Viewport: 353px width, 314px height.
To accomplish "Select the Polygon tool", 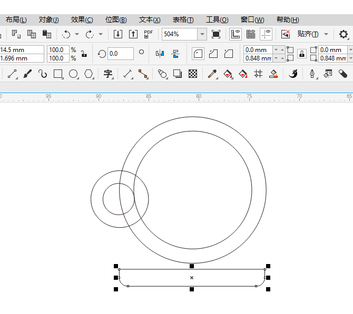I will tap(89, 74).
